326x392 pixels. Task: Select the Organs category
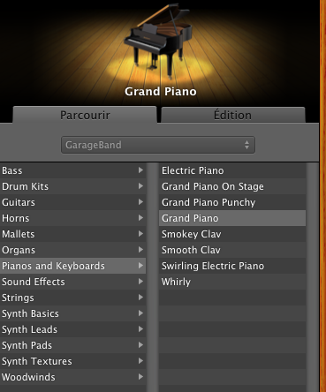72,250
